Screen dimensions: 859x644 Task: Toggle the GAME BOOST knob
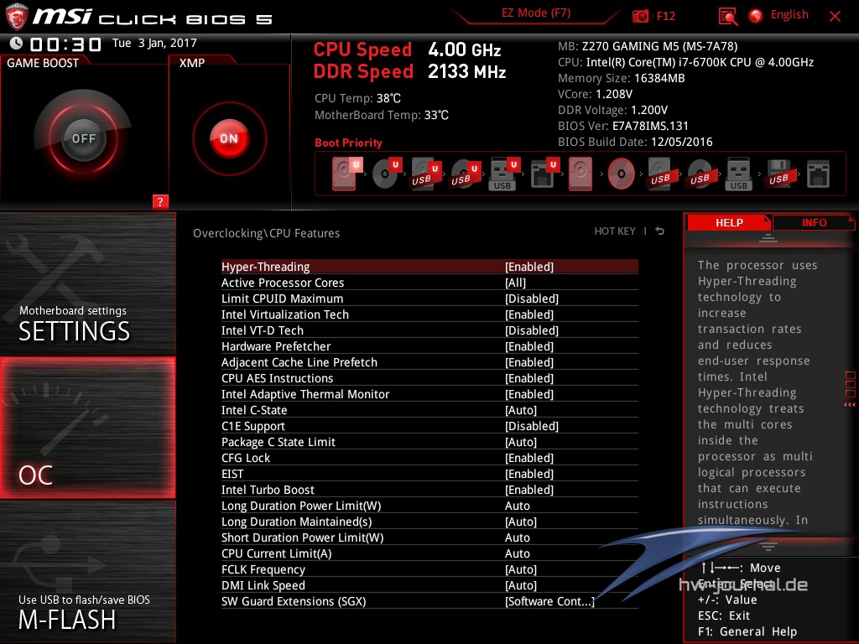tap(83, 138)
